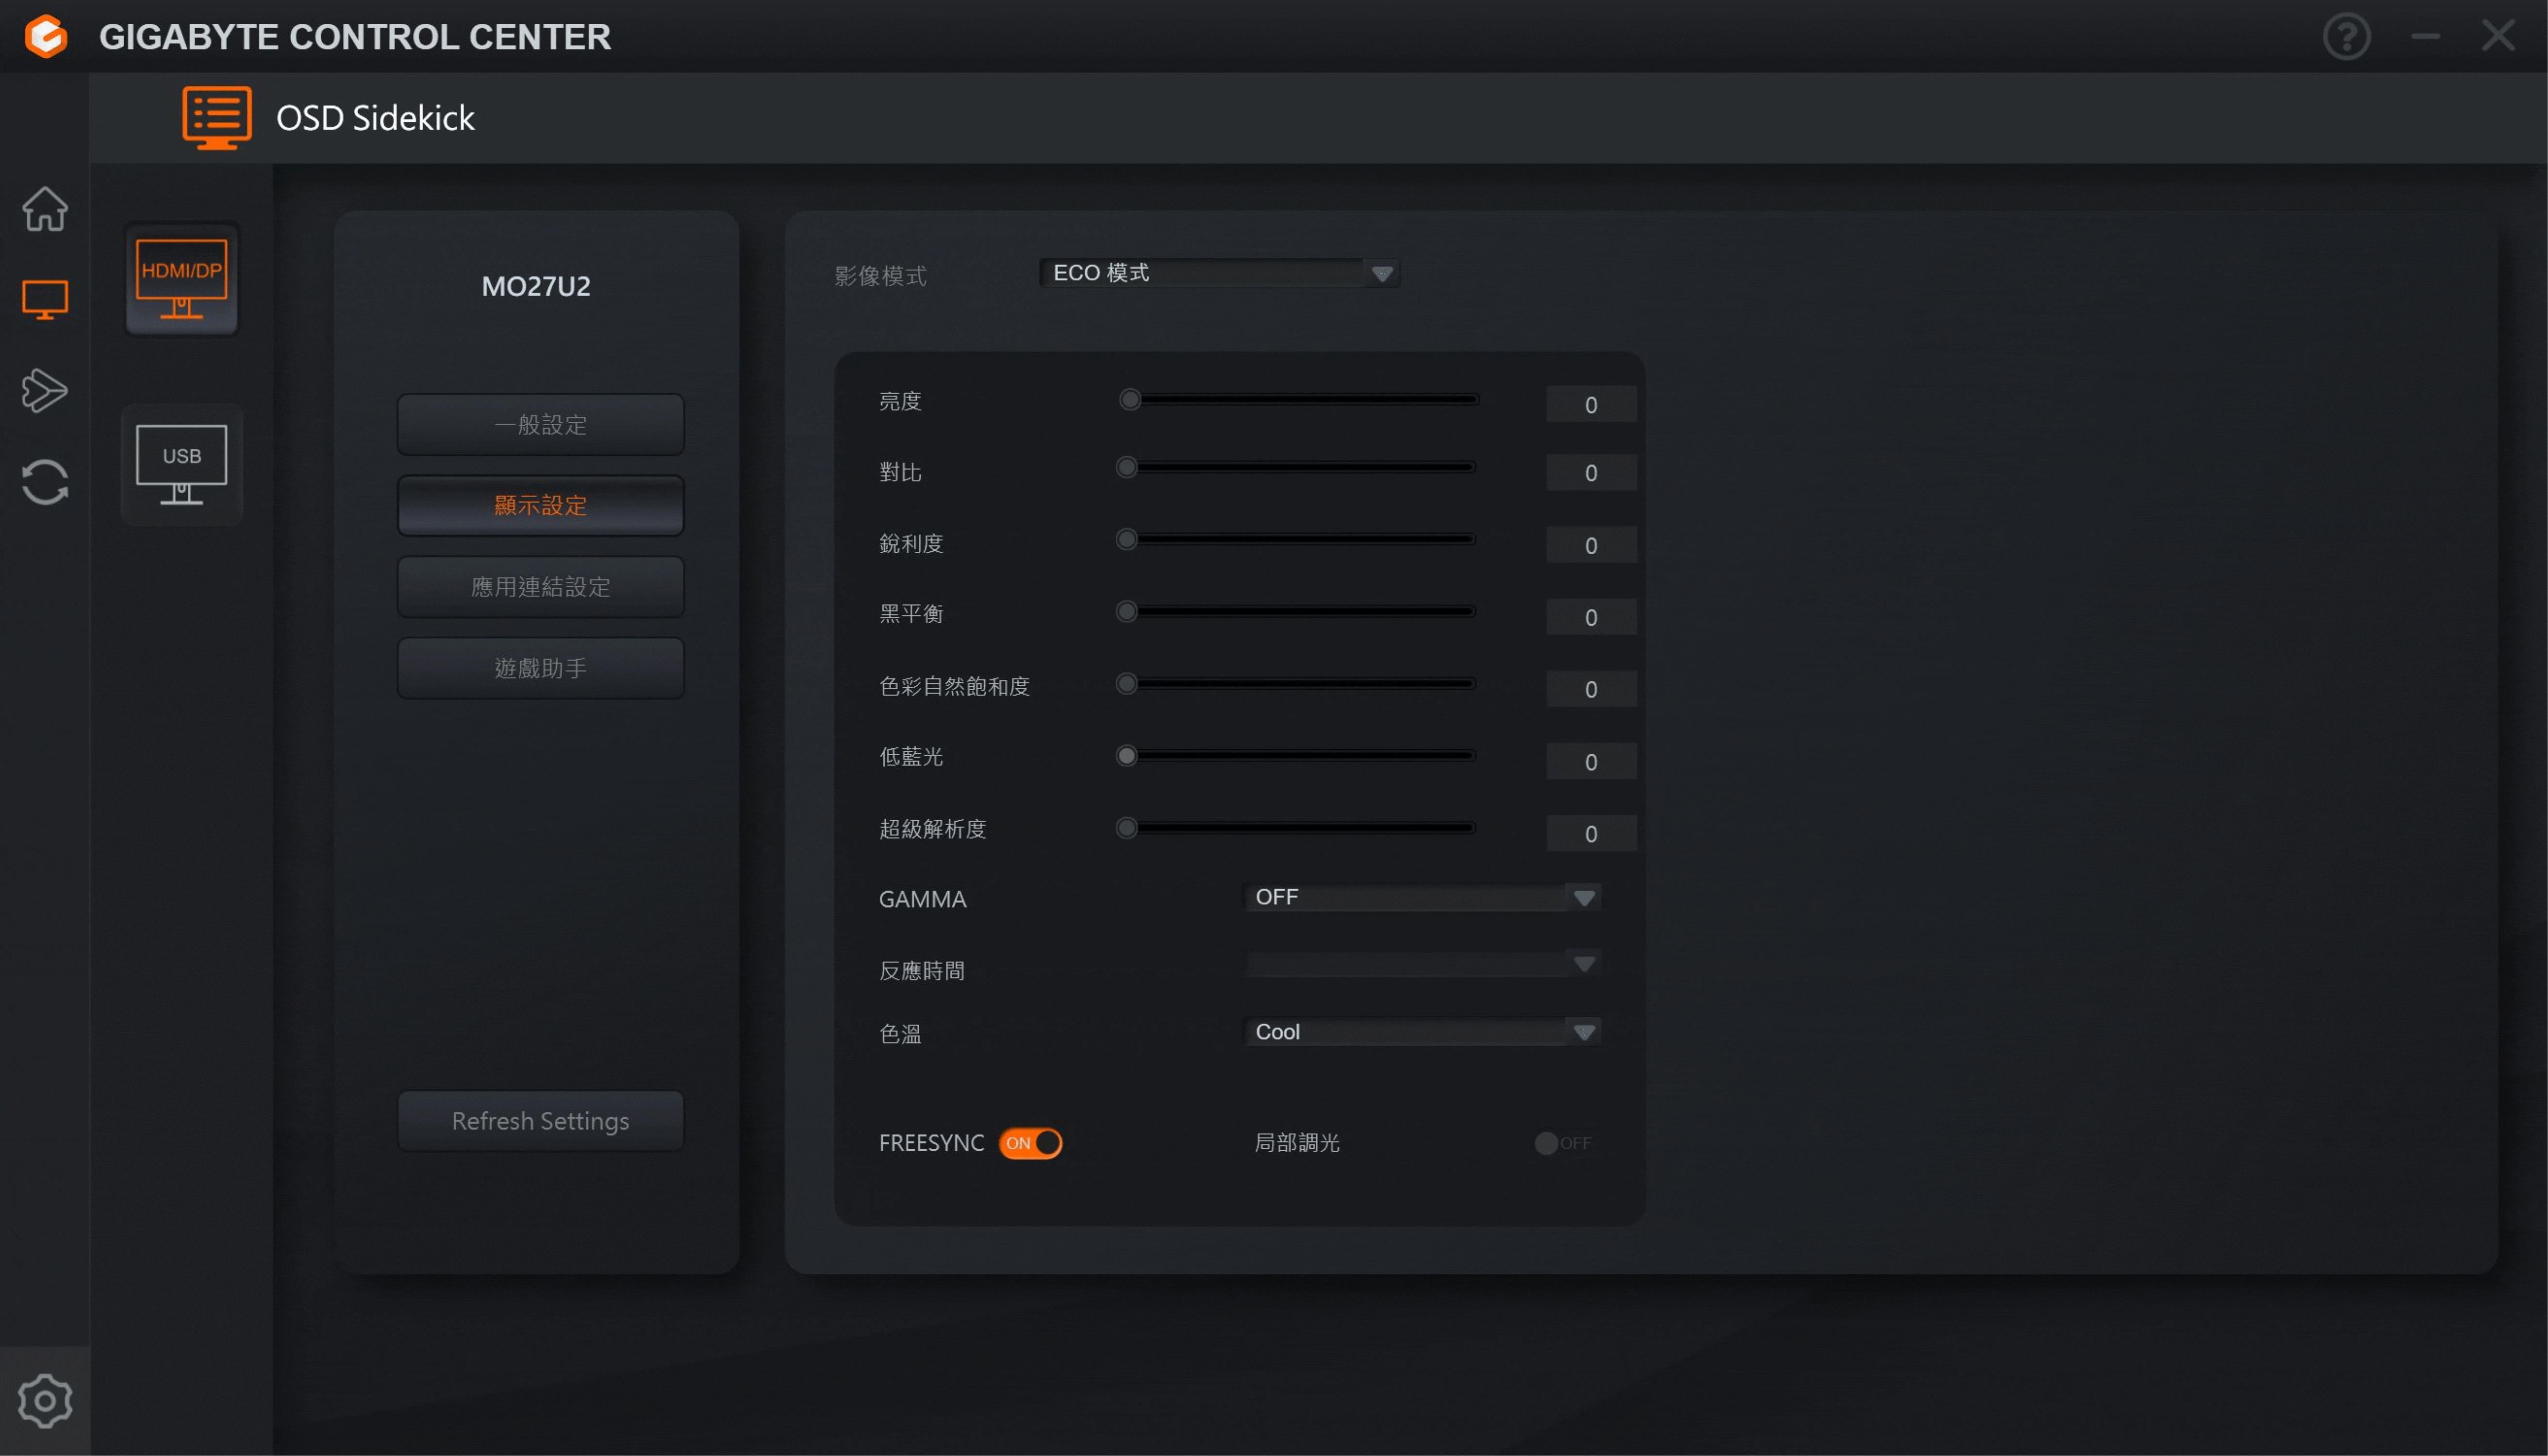Viewport: 2548px width, 1456px height.
Task: Click the update refresh-arrows sidebar icon
Action: (45, 482)
